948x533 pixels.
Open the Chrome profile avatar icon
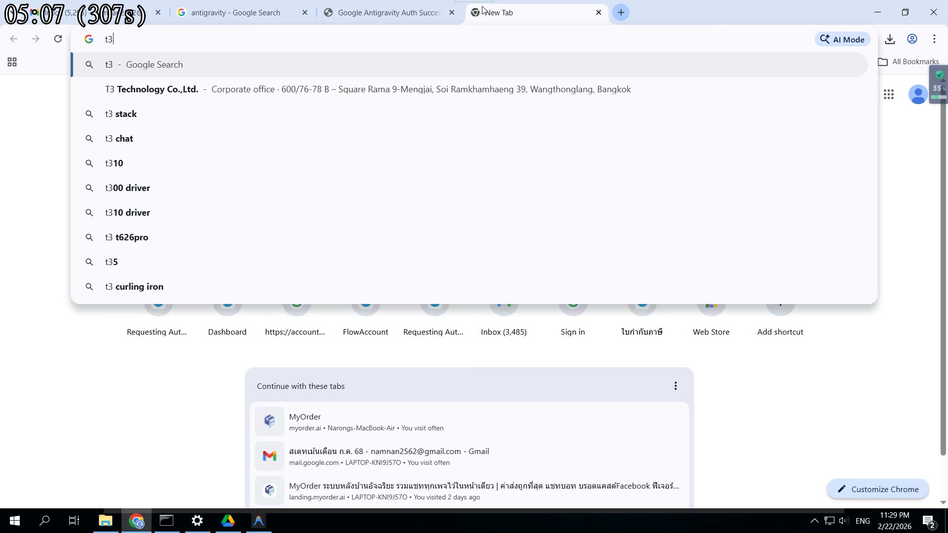912,39
